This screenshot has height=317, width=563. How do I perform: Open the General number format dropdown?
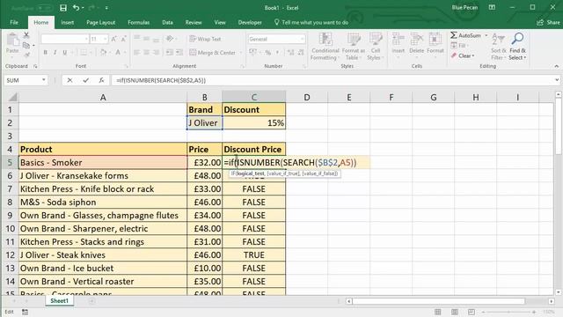tap(303, 39)
